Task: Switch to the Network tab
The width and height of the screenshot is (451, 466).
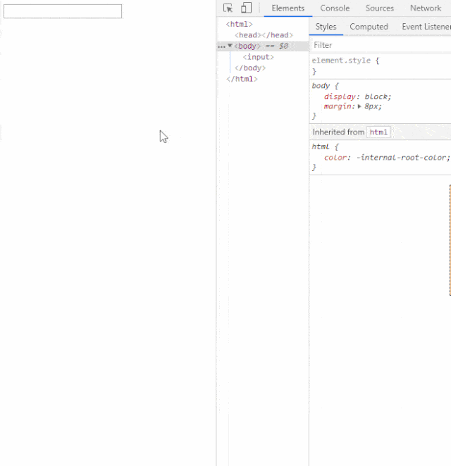Action: pyautogui.click(x=426, y=8)
